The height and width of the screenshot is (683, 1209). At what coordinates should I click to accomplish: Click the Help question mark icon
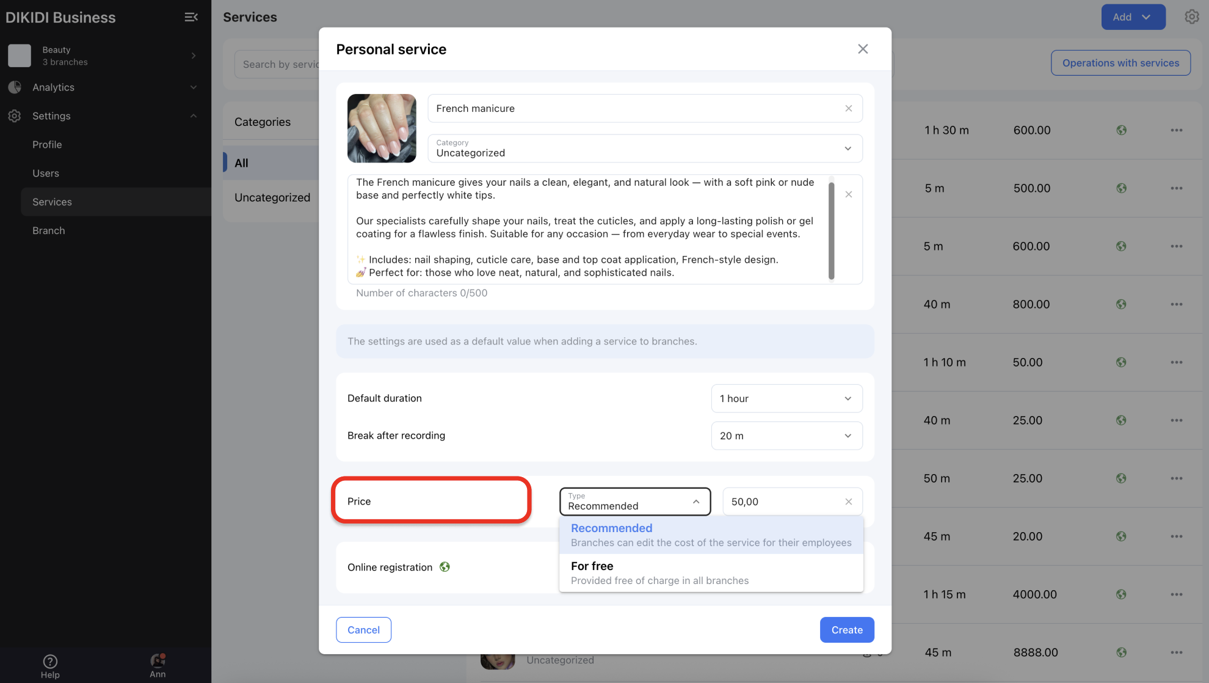pos(50,661)
